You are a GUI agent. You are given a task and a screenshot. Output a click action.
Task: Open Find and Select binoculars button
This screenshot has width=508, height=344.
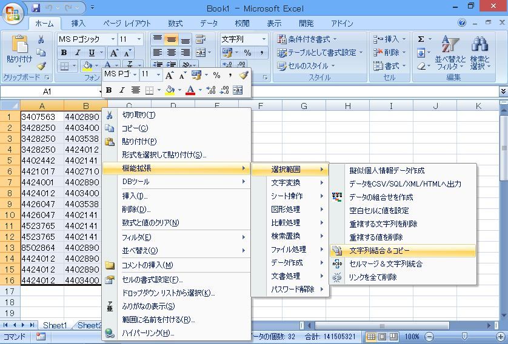[x=480, y=52]
